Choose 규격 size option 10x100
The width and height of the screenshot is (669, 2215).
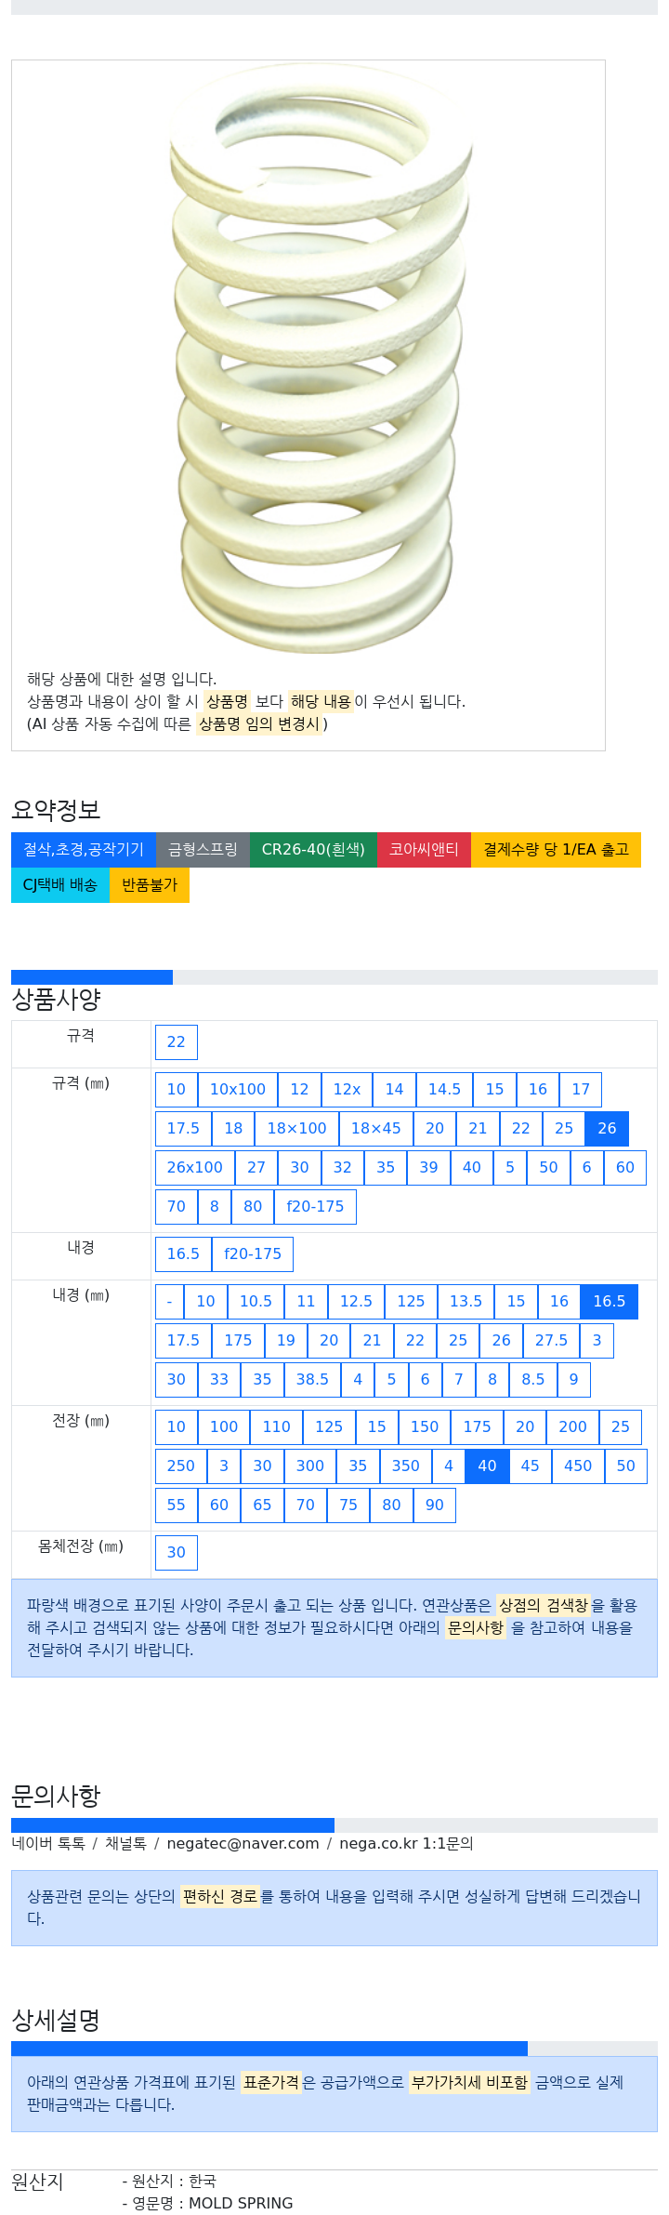(238, 1090)
